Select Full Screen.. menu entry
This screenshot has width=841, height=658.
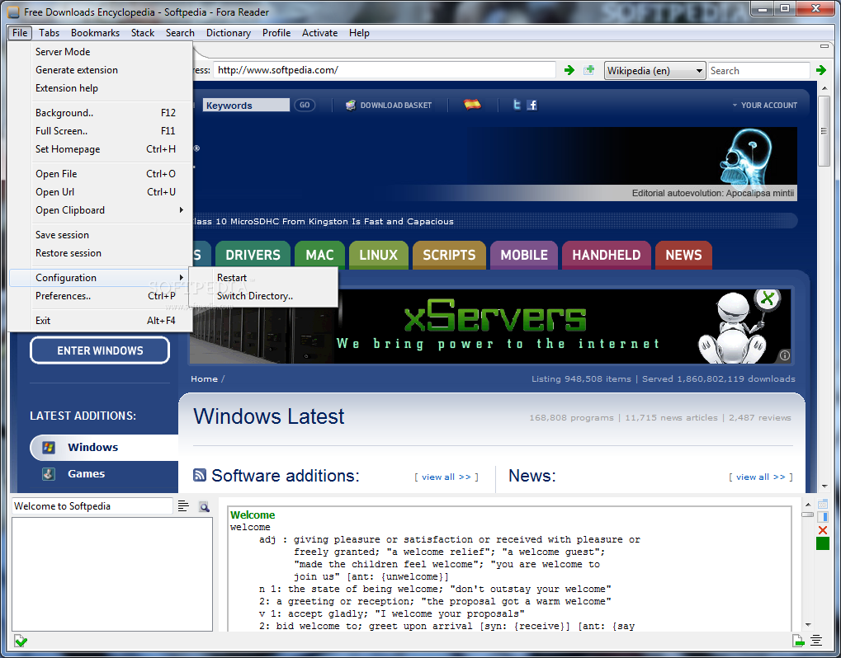pyautogui.click(x=101, y=131)
